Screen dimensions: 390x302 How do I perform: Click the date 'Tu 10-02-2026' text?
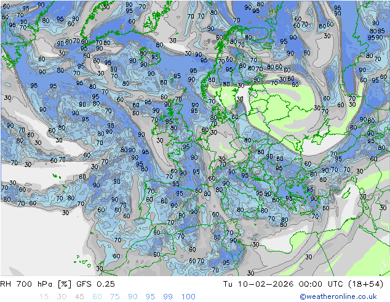[258, 284]
